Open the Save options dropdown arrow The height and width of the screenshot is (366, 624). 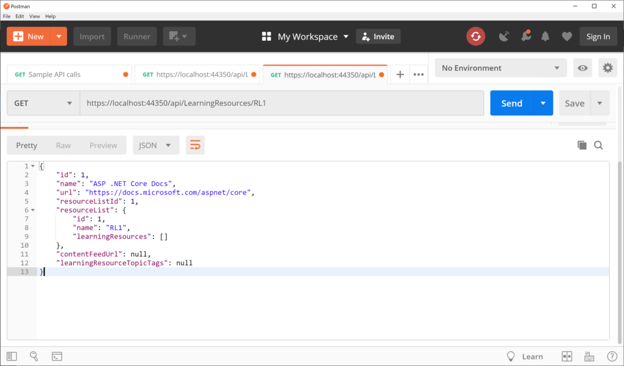(600, 103)
